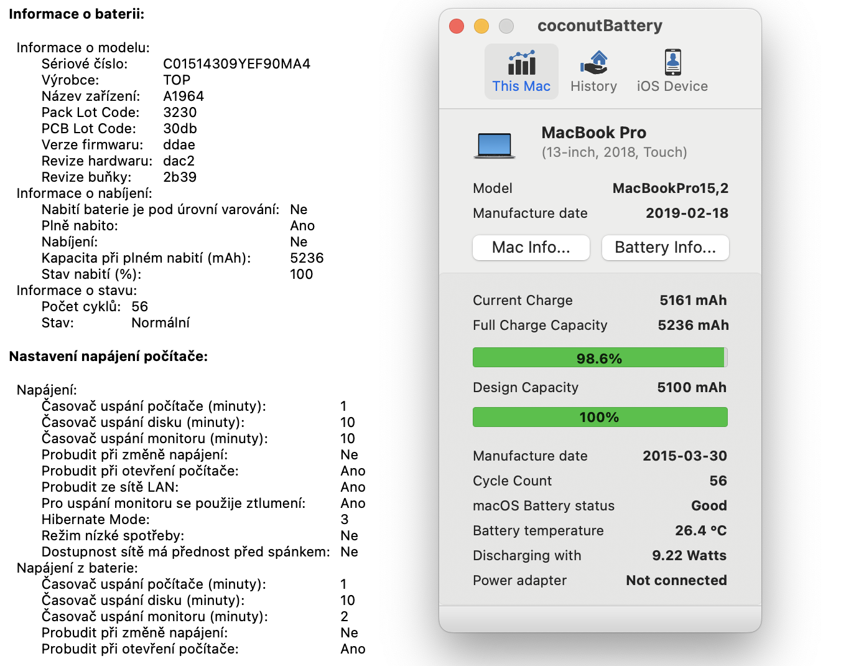The height and width of the screenshot is (666, 841).
Task: Select the 5236 capacity value in the system report
Action: (307, 258)
